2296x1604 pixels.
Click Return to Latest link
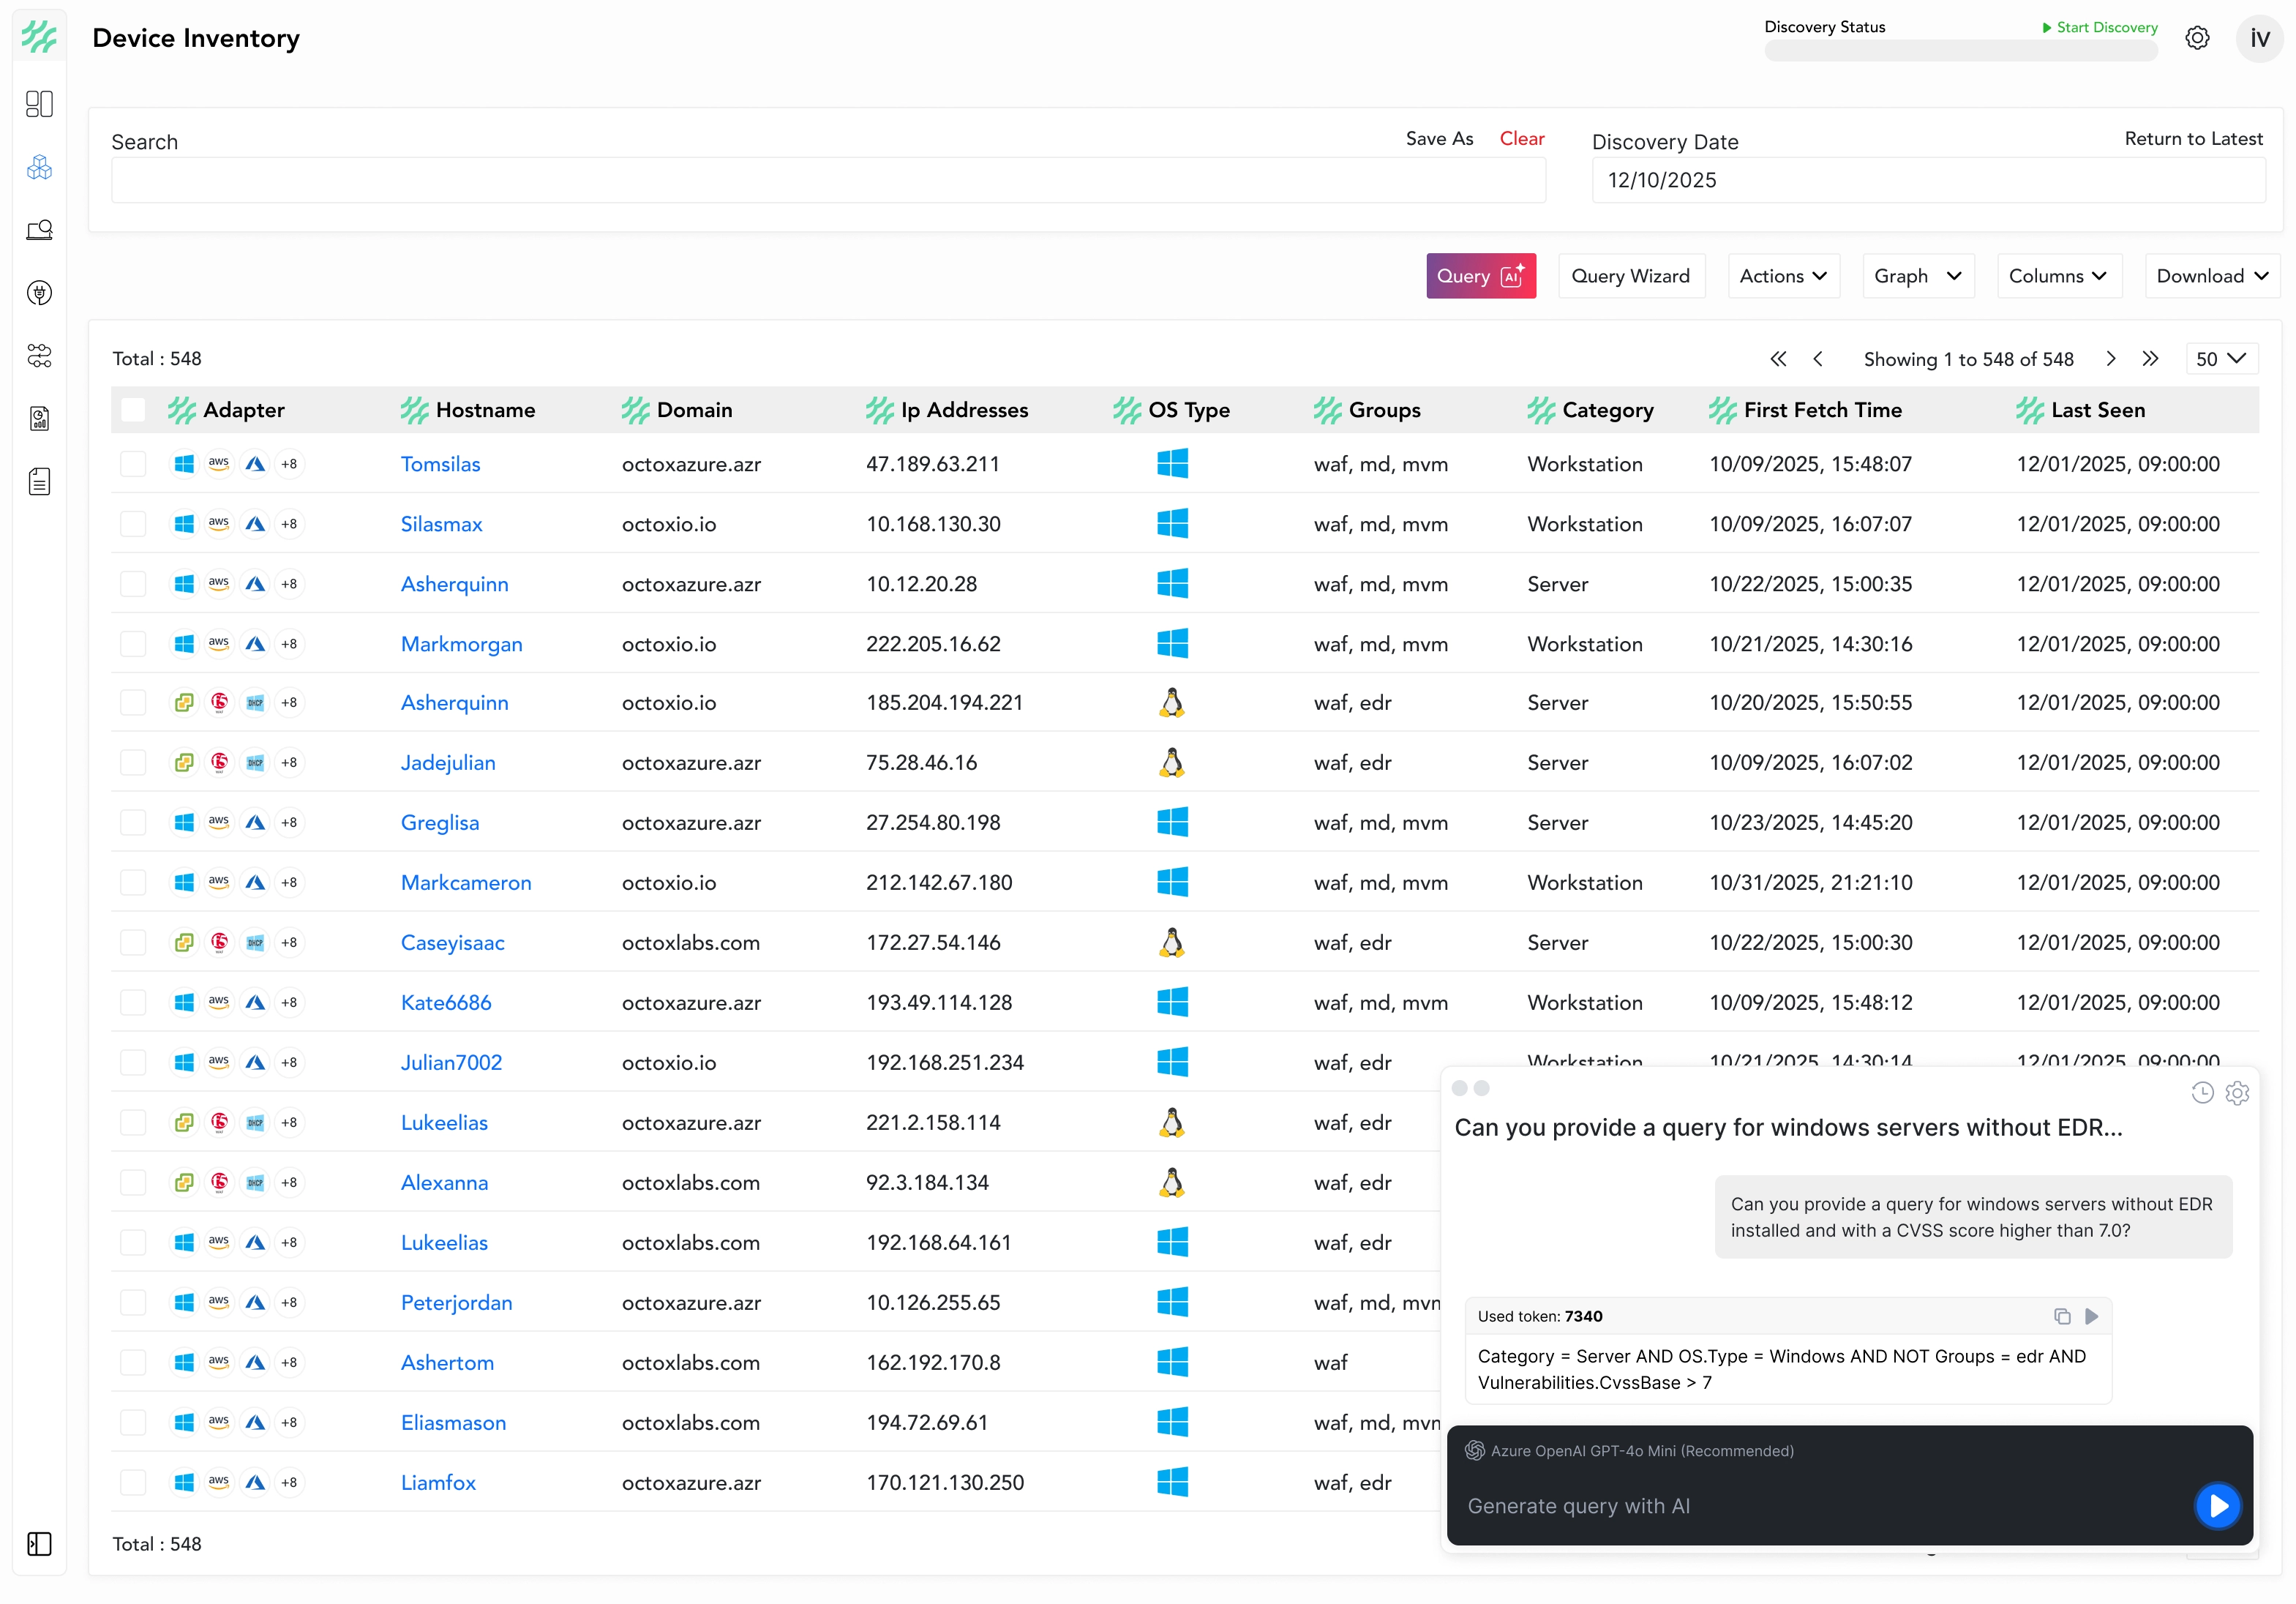pyautogui.click(x=2193, y=139)
